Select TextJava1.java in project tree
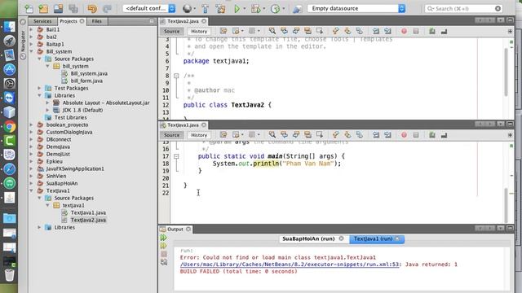Viewport: 522px width, 293px height. click(x=88, y=212)
